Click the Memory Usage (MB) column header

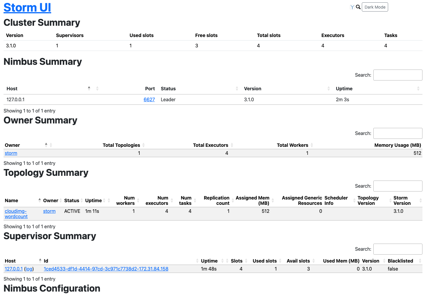point(398,145)
